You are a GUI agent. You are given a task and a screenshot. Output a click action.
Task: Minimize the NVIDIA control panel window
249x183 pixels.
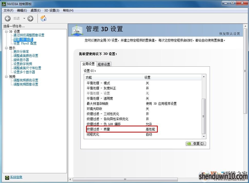point(226,3)
